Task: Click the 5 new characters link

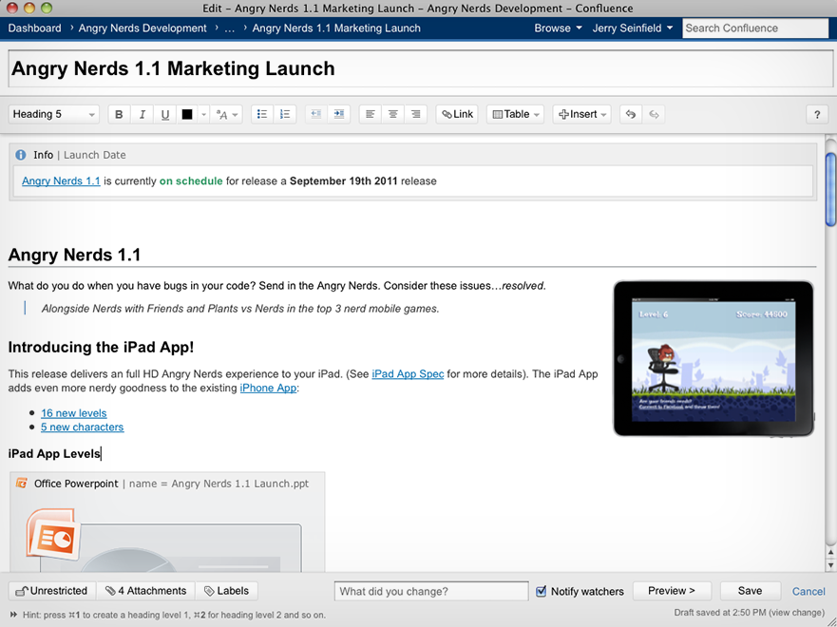Action: click(83, 427)
